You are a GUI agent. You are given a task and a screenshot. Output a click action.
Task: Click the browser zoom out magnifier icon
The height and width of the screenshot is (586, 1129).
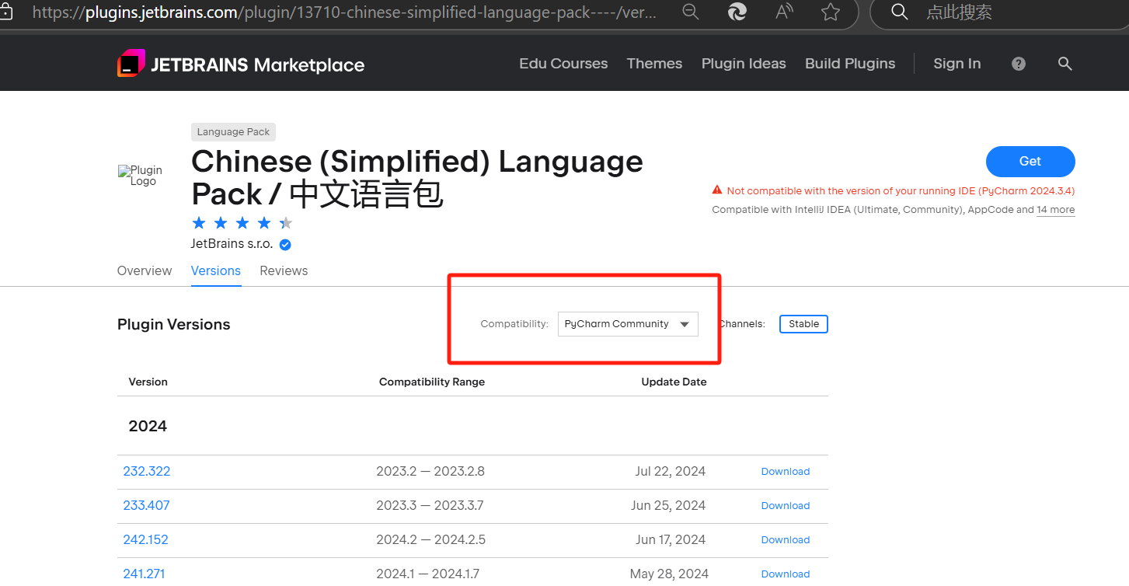690,12
